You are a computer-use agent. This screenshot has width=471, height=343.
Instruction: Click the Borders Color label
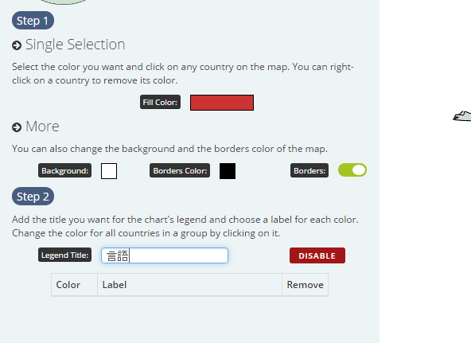click(x=180, y=170)
